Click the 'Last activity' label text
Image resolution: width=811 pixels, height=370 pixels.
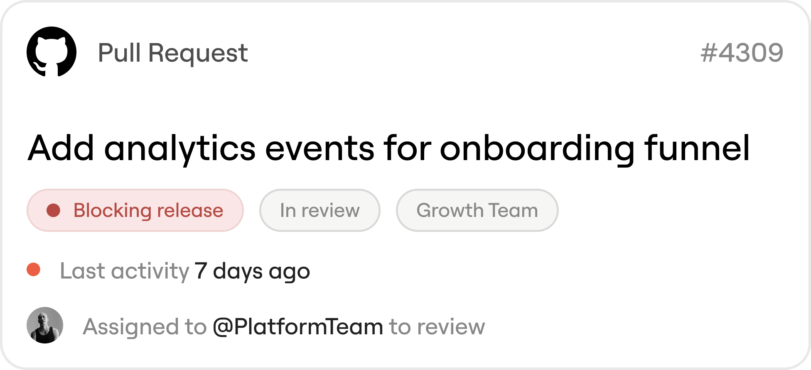click(x=125, y=271)
